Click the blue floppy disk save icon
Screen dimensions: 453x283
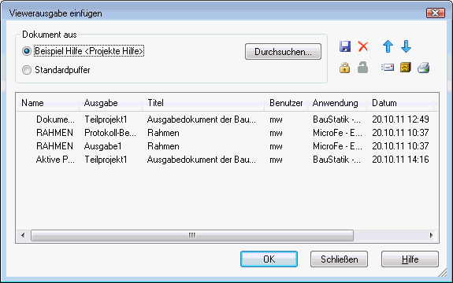(345, 46)
